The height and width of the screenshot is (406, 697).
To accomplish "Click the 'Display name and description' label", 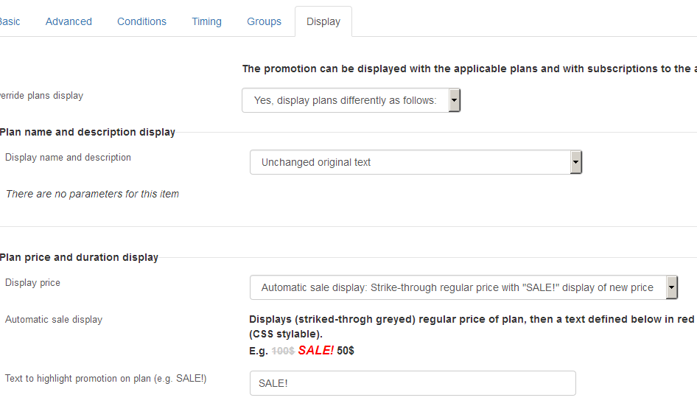I will 68,158.
